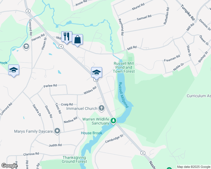Viewport: 211px width, 169px height.
Task: Open the Warren Wildlife Sanctuary tree pin
Action: pyautogui.click(x=113, y=121)
